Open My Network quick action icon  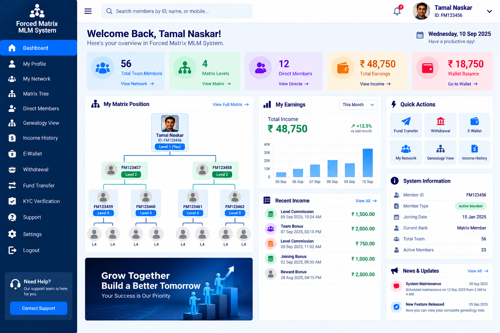pos(406,149)
